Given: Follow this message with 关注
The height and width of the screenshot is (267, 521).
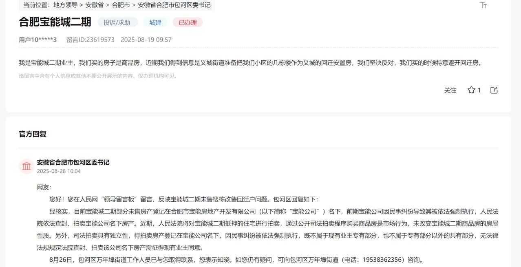Looking at the screenshot, I should click(450, 90).
